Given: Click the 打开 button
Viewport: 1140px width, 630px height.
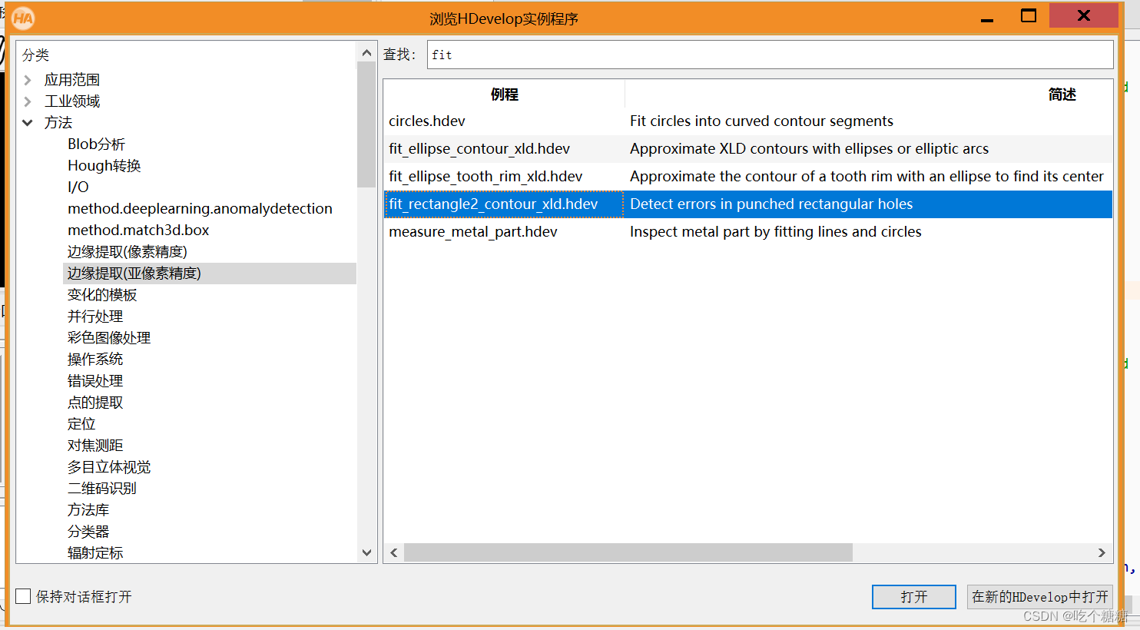Looking at the screenshot, I should tap(914, 597).
